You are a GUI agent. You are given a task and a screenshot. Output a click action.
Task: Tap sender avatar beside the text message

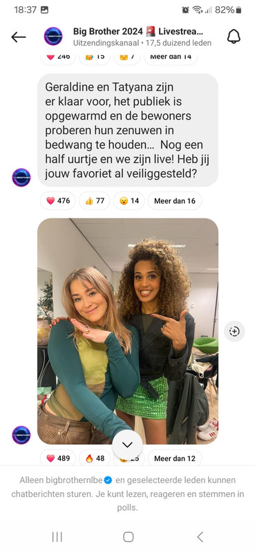click(21, 178)
